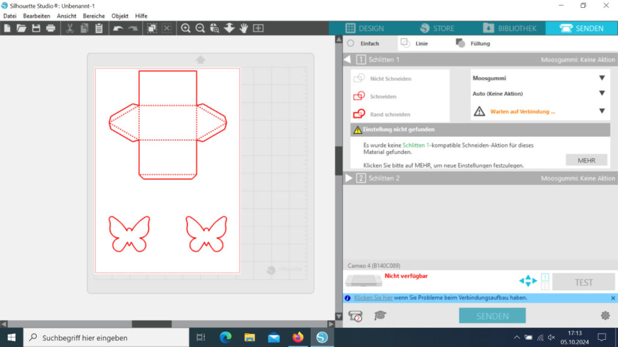The height and width of the screenshot is (347, 618).
Task: Save the design with the floppy disk icon
Action: pos(36,28)
